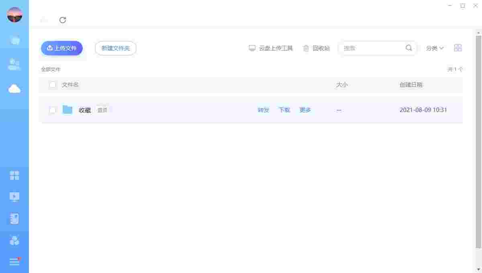Screen dimensions: 482x273
Task: Open the 云盘上传工具 upload tool
Action: coord(271,48)
